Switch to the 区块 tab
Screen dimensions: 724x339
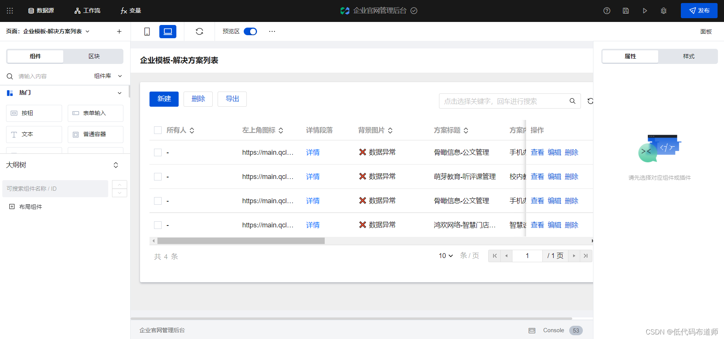[94, 56]
